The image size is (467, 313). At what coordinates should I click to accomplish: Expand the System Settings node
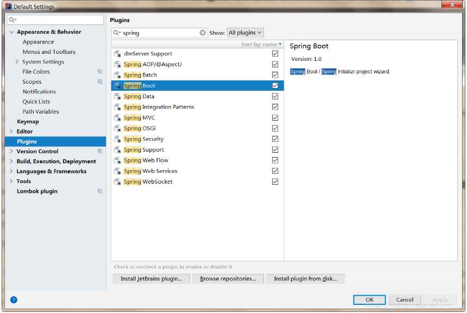17,61
